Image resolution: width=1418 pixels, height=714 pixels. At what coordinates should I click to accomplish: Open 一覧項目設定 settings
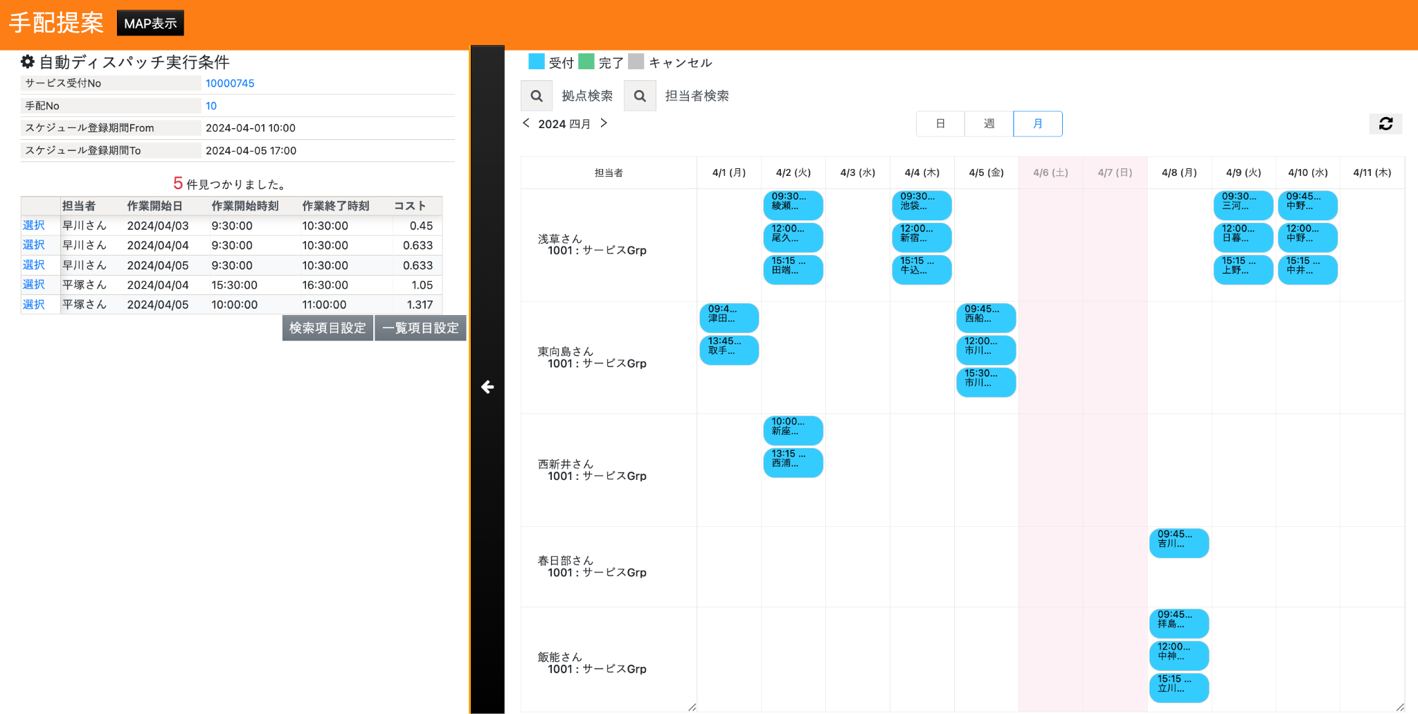(420, 328)
